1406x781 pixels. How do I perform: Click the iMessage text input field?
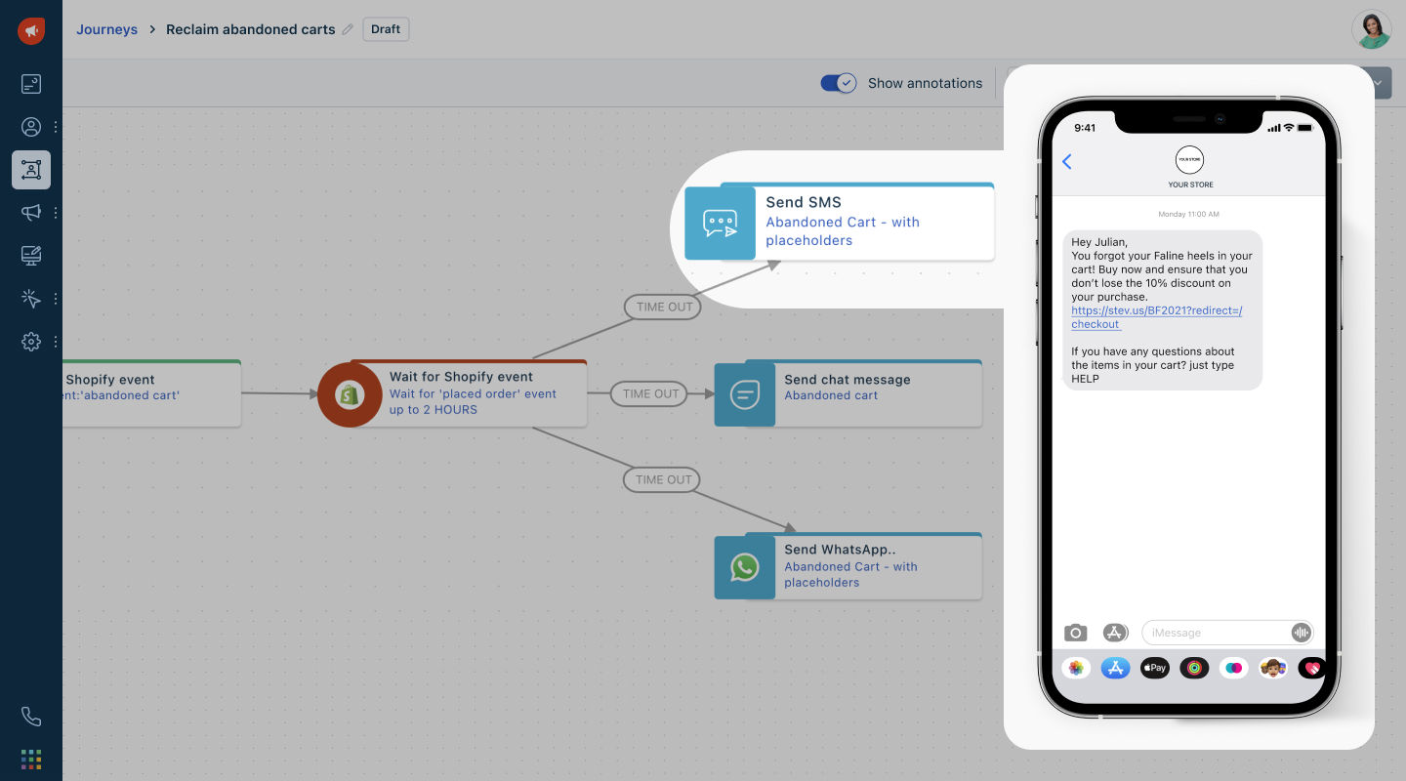click(1216, 633)
